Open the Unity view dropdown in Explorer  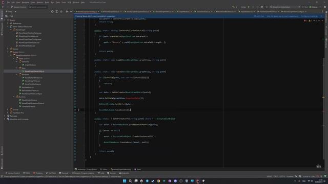click(11, 11)
